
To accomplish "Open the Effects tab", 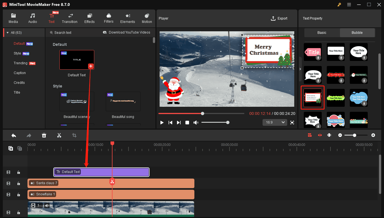I will click(89, 18).
